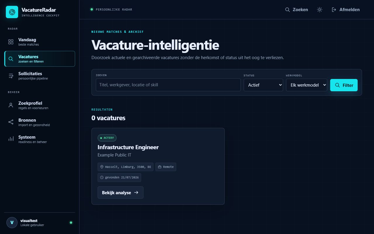Expand the Status dropdown showing Actief
The width and height of the screenshot is (374, 234).
coord(263,85)
